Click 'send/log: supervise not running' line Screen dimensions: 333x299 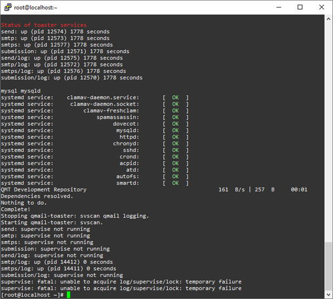pyautogui.click(x=52, y=255)
